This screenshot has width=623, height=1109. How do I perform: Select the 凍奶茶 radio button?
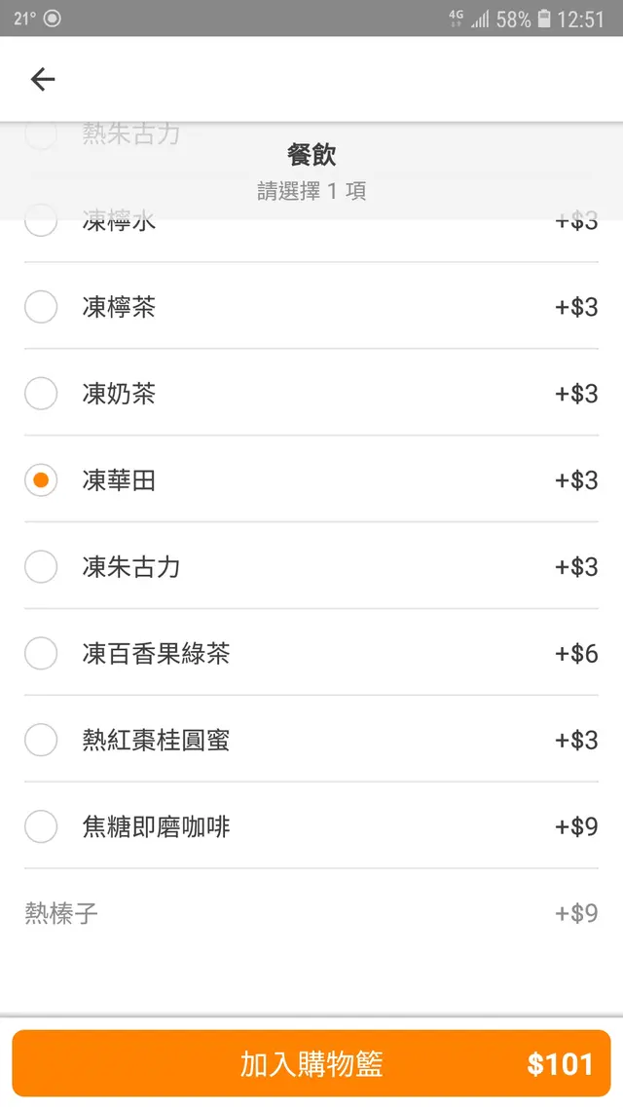point(41,394)
